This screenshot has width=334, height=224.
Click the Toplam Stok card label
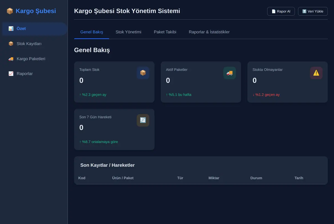click(89, 70)
